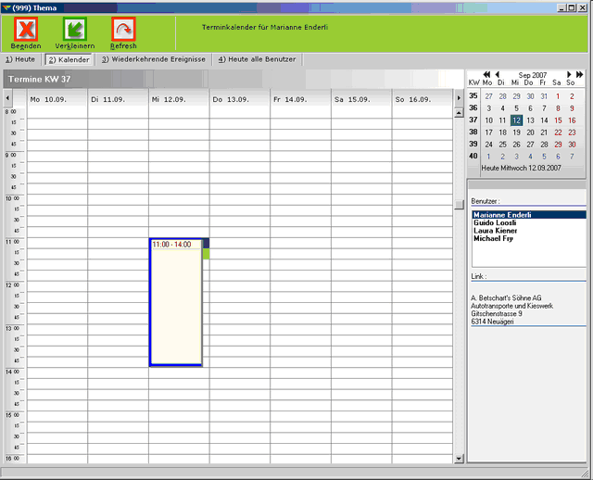
Task: Show next week using right arrow
Action: [x=458, y=98]
